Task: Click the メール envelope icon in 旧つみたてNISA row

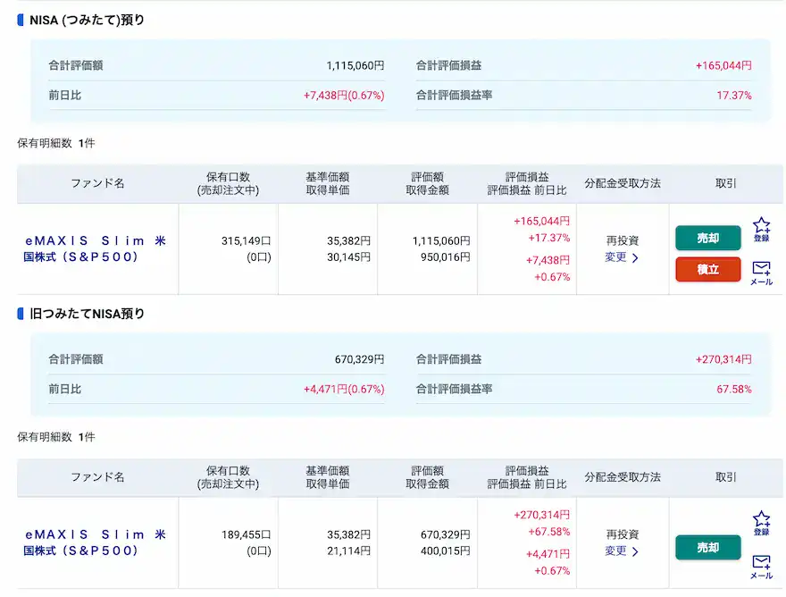Action: (761, 567)
